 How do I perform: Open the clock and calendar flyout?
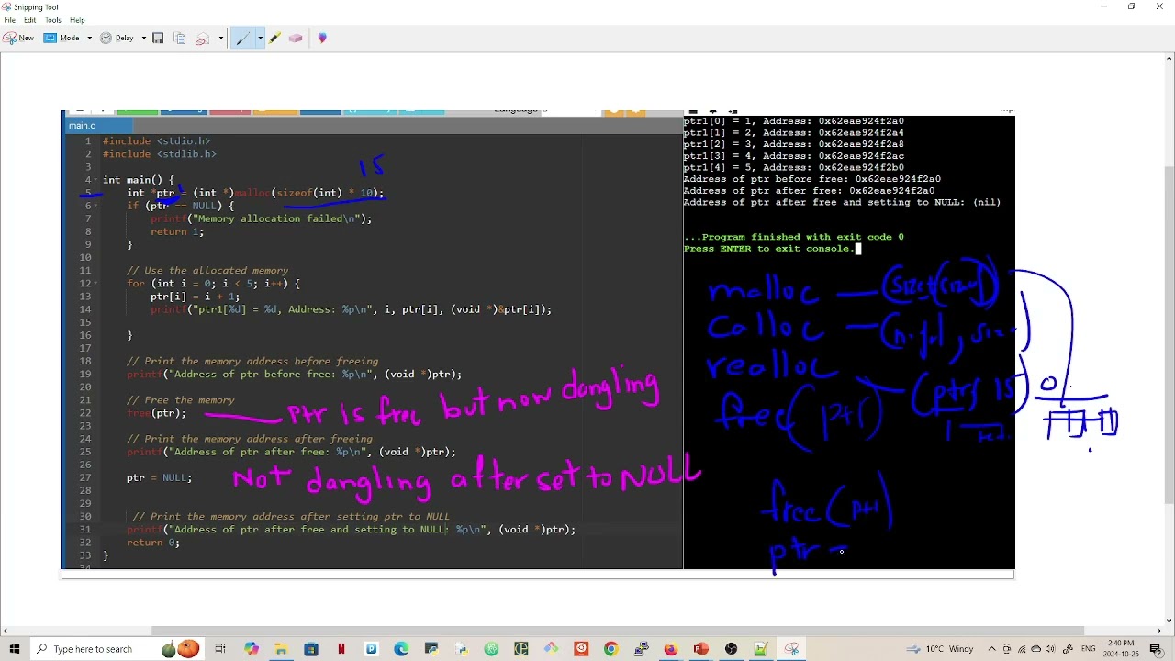(x=1121, y=649)
